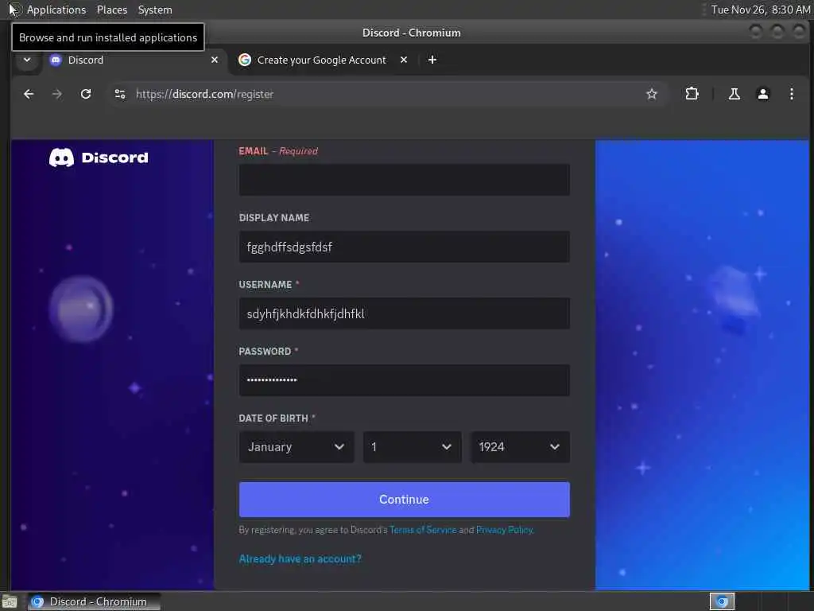Click the workspace switcher Chromium icon
The image size is (814, 611).
(x=722, y=601)
